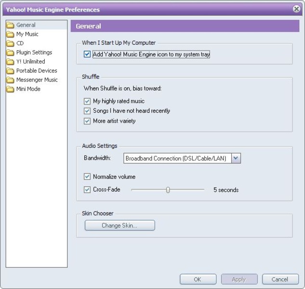The height and width of the screenshot is (289, 305).
Task: Confirm settings with OK button
Action: click(x=198, y=279)
